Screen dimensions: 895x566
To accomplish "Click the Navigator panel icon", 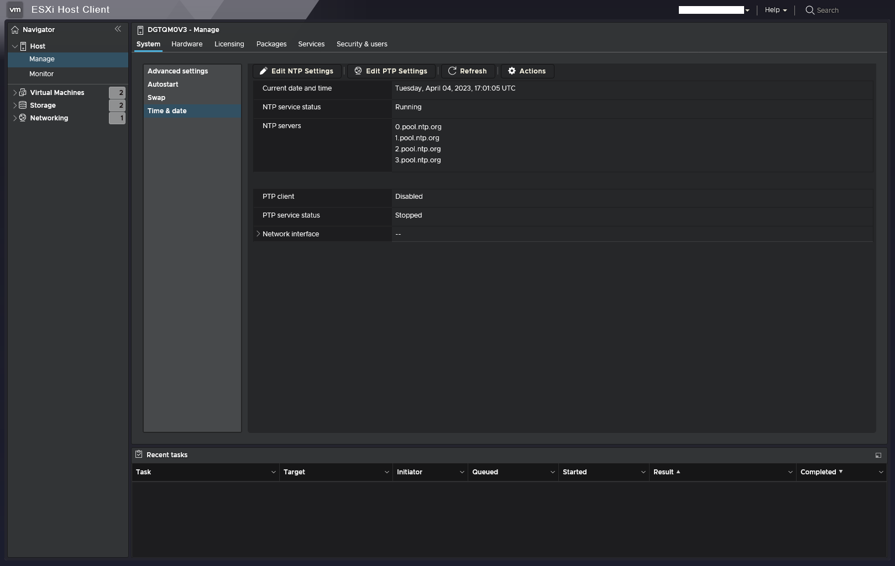I will click(x=15, y=29).
